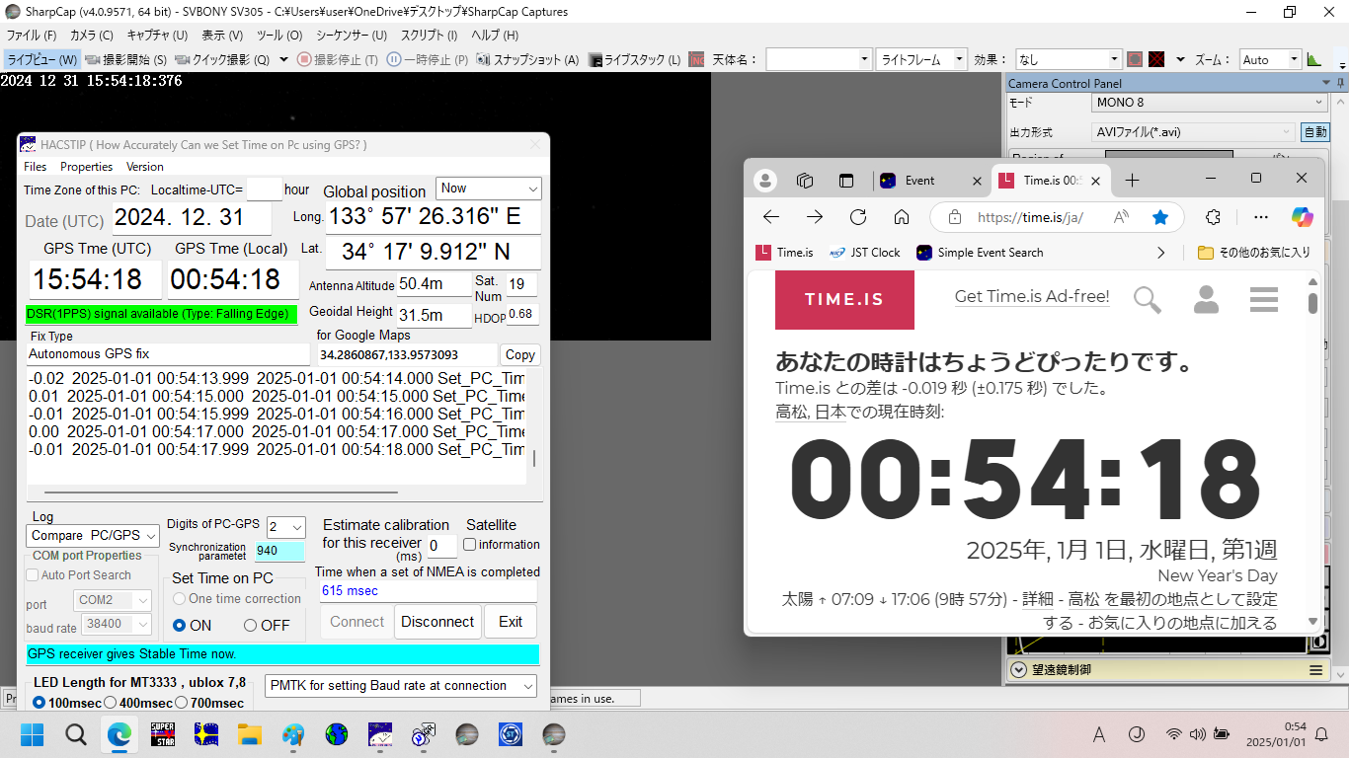Viewport: 1349px width, 758px height.
Task: Enable the Satellite information checkbox
Action: point(470,544)
